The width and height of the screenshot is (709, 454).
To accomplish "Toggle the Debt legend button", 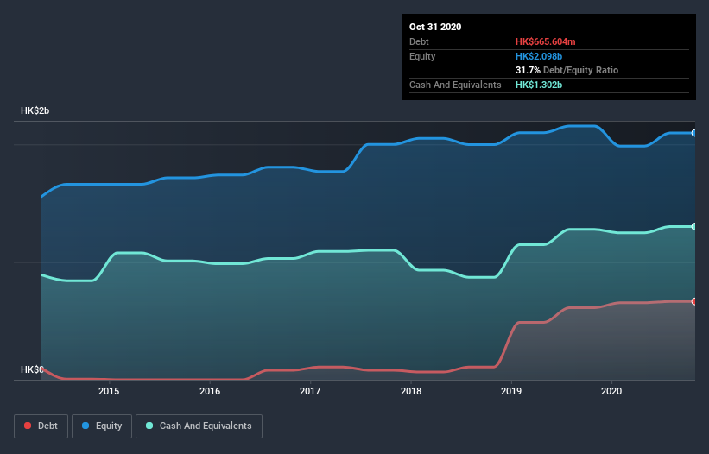I will (41, 426).
